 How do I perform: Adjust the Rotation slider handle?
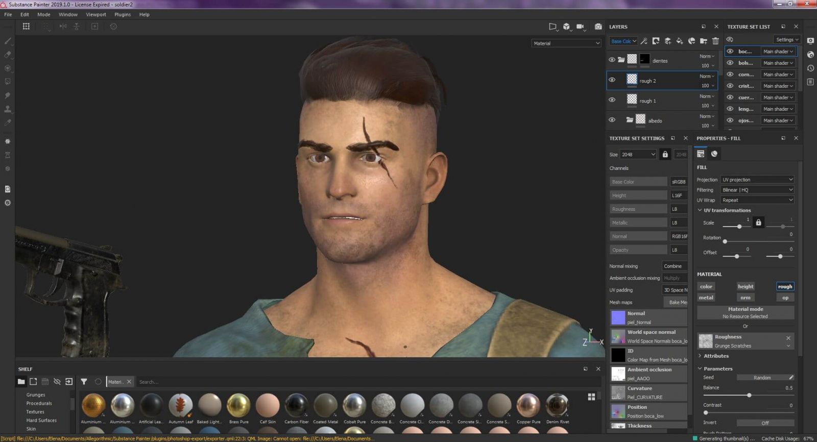click(x=725, y=241)
